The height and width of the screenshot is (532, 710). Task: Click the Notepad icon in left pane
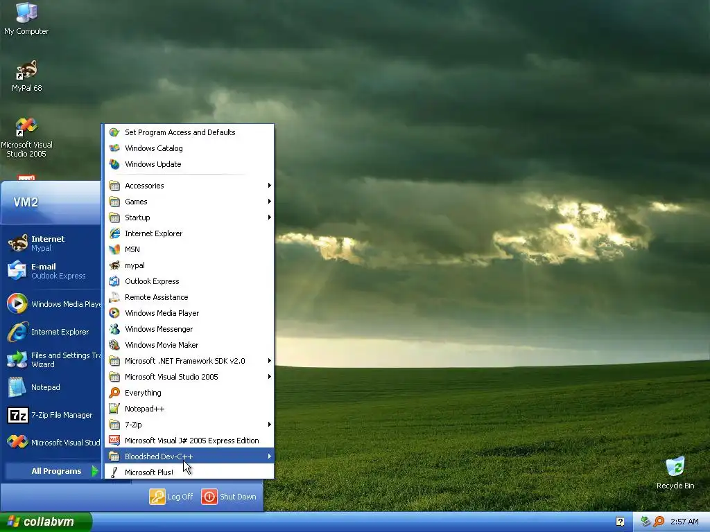17,387
